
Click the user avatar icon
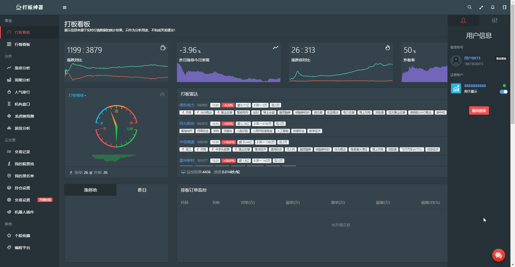456,61
